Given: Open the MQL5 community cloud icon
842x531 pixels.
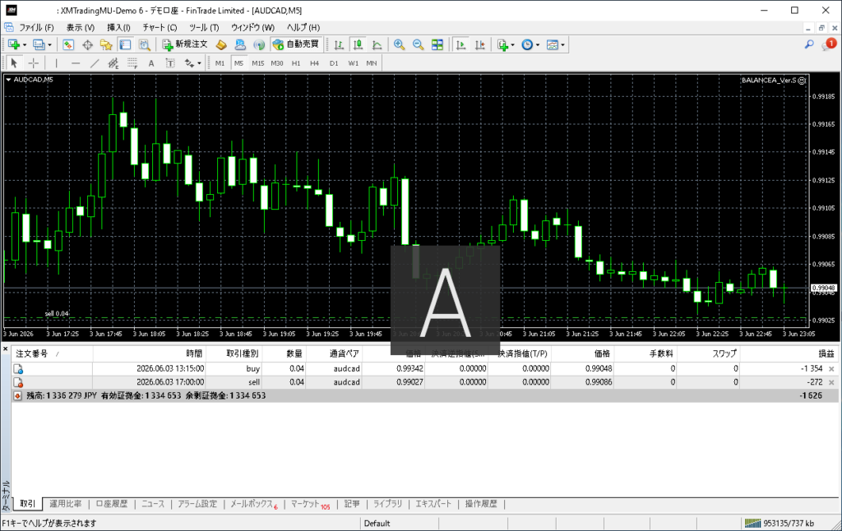Looking at the screenshot, I should (240, 44).
